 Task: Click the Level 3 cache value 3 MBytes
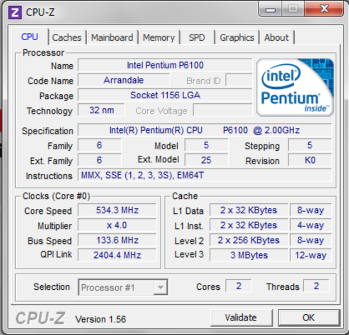[249, 255]
